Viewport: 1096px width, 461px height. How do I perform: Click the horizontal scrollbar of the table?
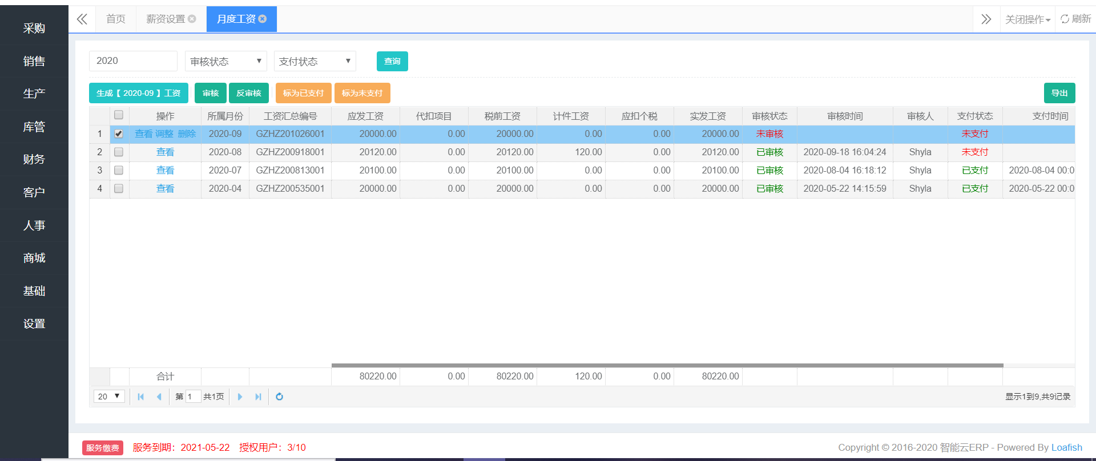click(x=667, y=365)
